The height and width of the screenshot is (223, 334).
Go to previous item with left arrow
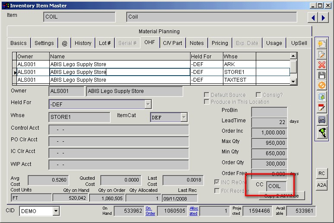click(x=313, y=17)
